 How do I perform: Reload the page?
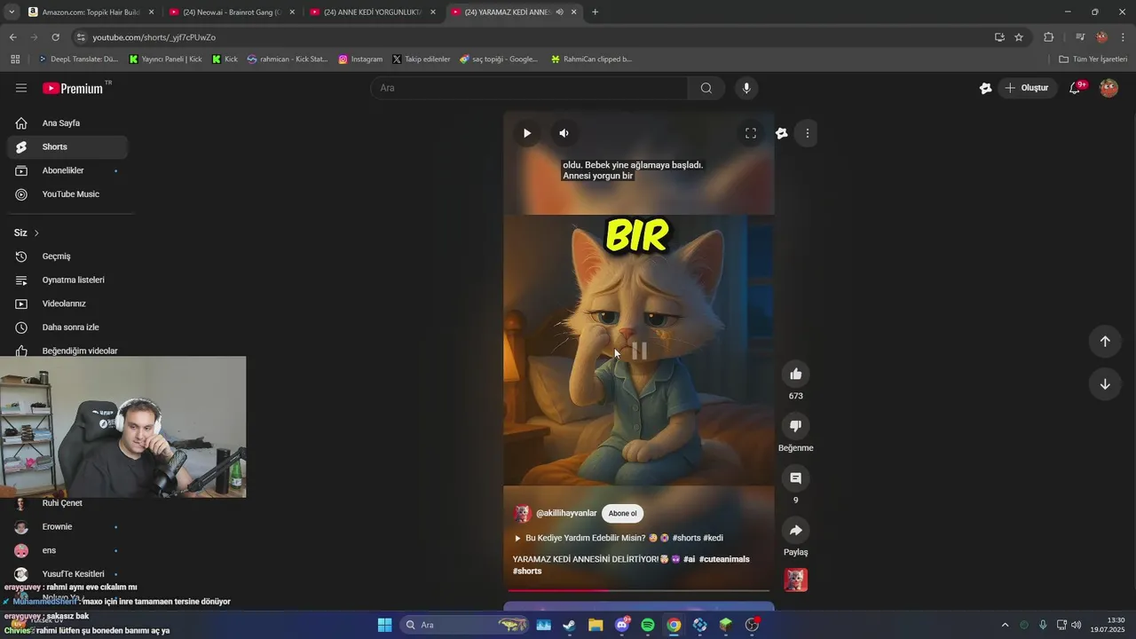55,37
